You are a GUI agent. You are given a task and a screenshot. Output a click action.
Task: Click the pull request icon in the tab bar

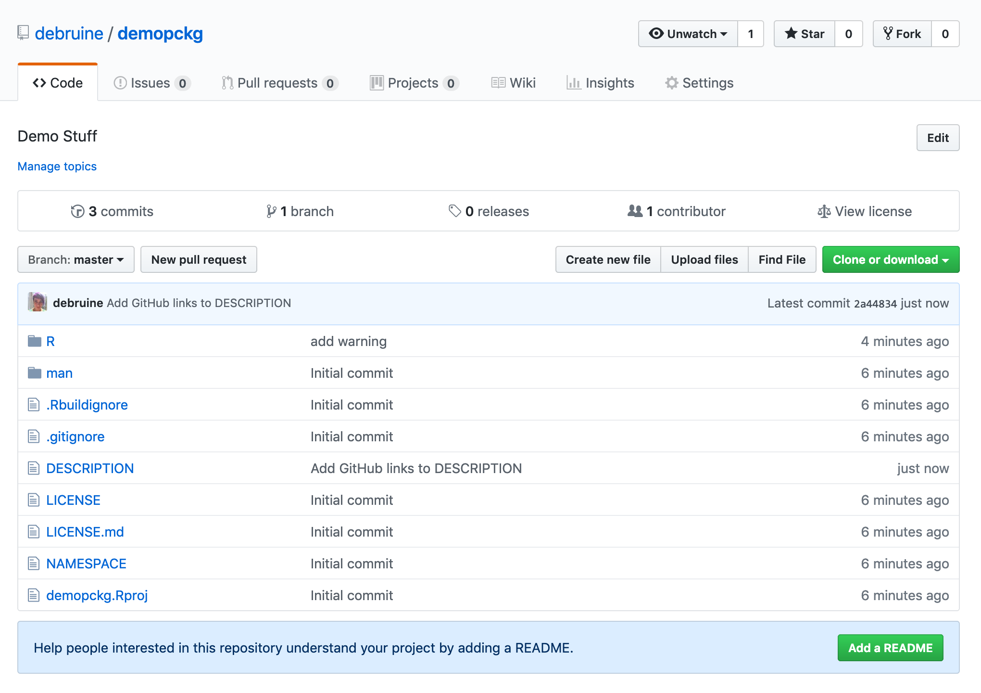(x=227, y=83)
